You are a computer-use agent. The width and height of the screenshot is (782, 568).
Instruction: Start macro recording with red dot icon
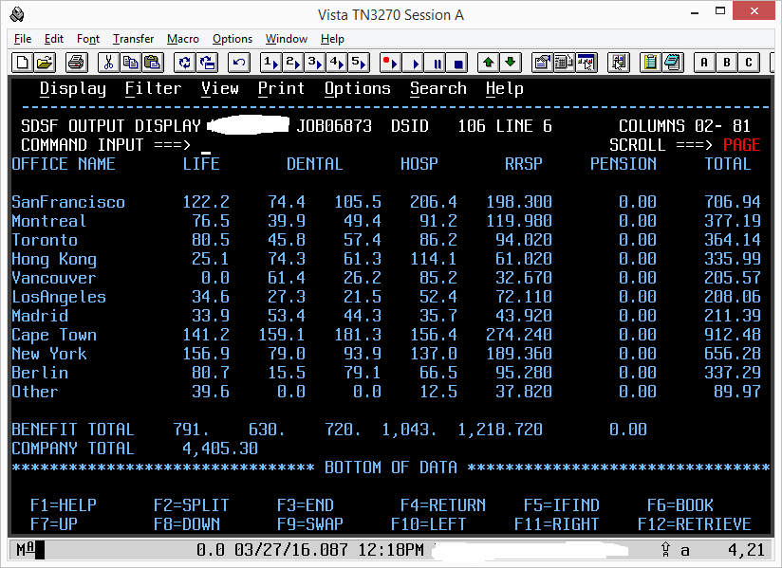[x=390, y=63]
